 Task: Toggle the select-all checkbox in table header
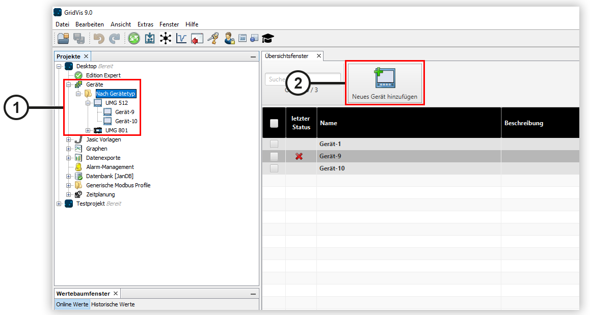[x=274, y=123]
